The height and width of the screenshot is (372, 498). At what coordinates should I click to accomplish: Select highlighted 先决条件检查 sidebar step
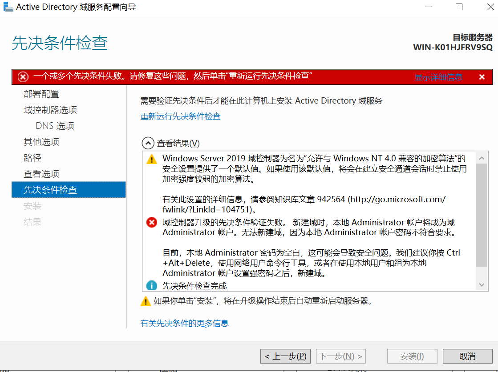[69, 190]
